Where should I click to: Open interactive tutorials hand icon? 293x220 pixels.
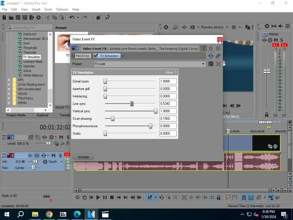(x=98, y=17)
